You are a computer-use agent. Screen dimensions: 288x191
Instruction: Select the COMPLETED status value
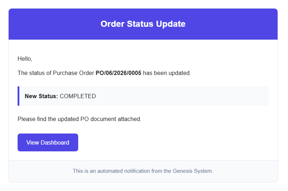(78, 96)
